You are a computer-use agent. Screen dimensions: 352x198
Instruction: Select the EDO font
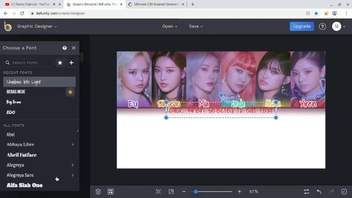[11, 112]
